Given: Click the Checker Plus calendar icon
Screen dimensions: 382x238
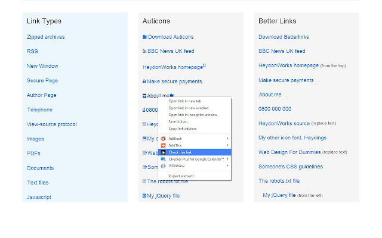Looking at the screenshot, I should click(163, 159).
